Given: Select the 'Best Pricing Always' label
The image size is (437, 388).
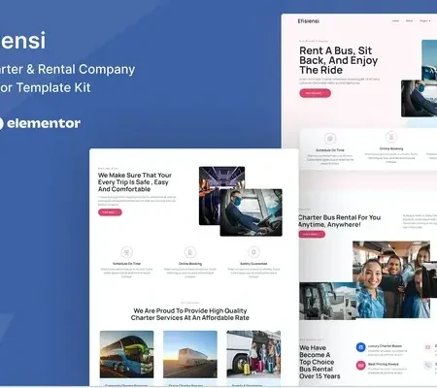Looking at the screenshot, I should click(x=384, y=364).
